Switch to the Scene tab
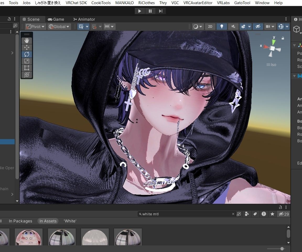 (31, 19)
